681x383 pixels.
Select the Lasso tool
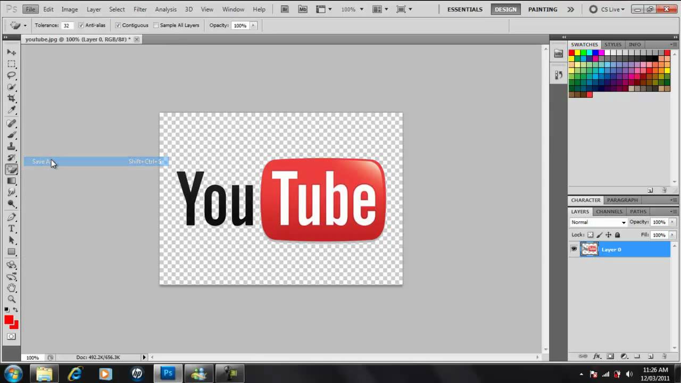click(12, 74)
